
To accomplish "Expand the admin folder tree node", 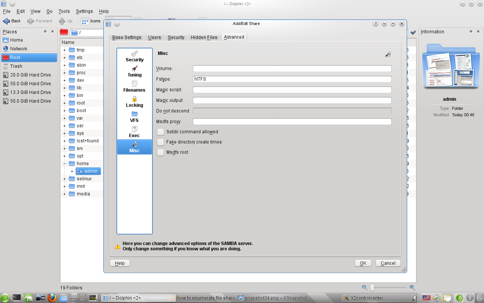I will coord(72,171).
